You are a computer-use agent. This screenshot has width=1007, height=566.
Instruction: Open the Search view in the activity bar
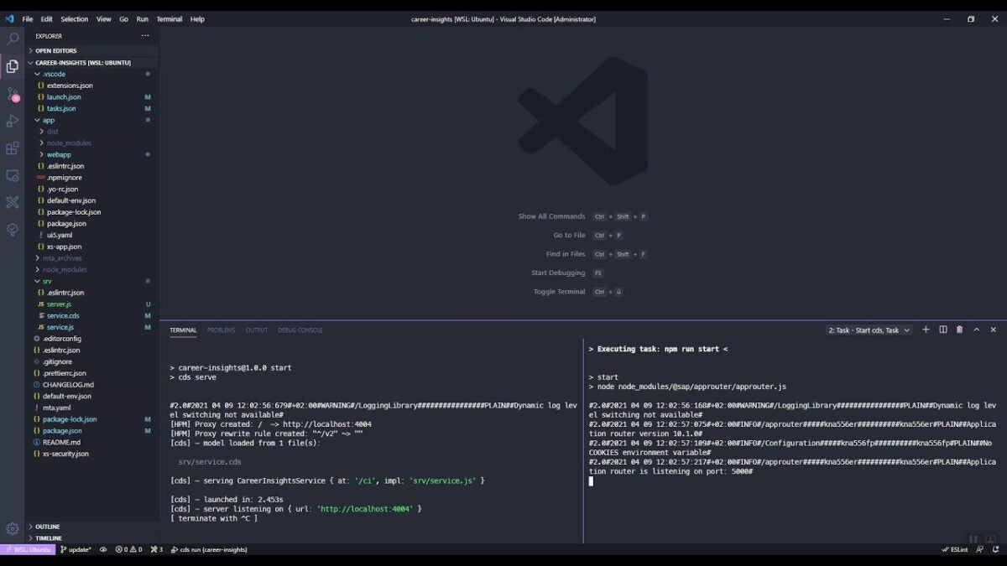(12, 39)
